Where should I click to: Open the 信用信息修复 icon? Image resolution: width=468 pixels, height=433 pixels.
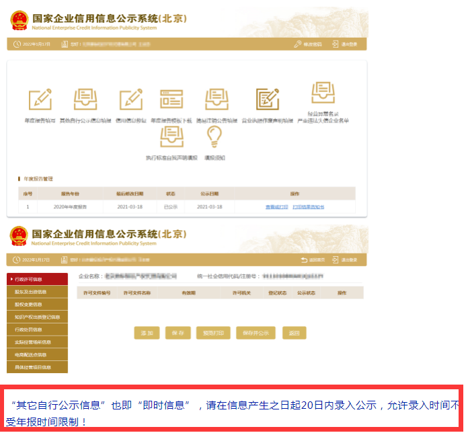[x=130, y=100]
